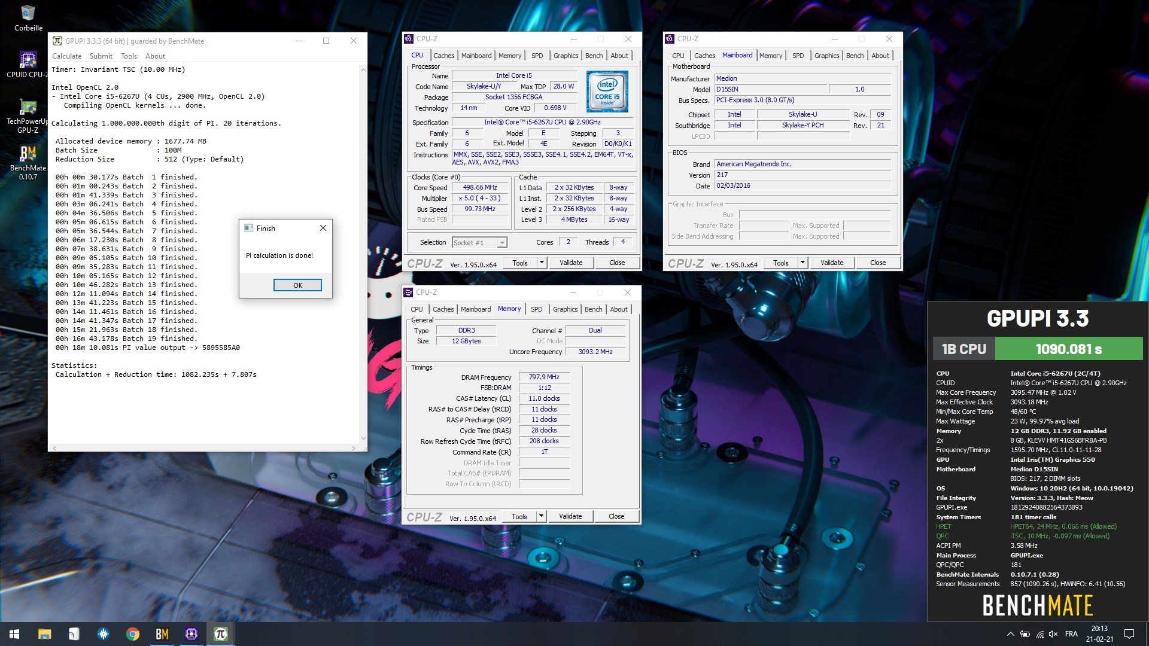
Task: Open the white document app in the taskbar
Action: point(74,634)
